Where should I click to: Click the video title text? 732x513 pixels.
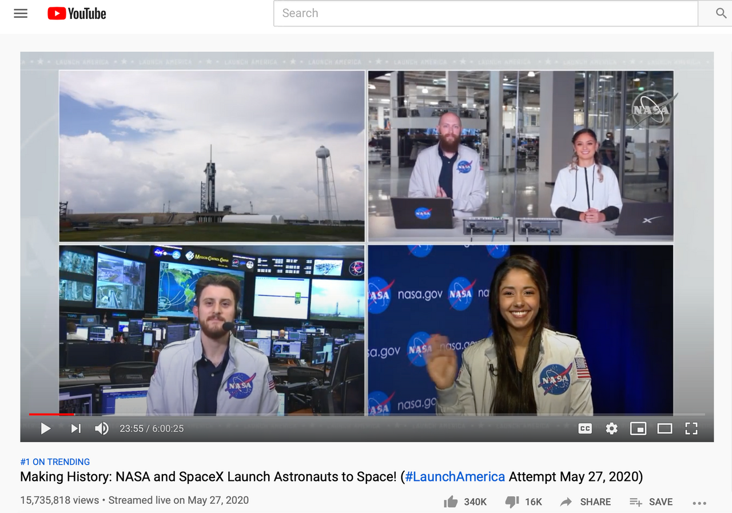coord(332,476)
